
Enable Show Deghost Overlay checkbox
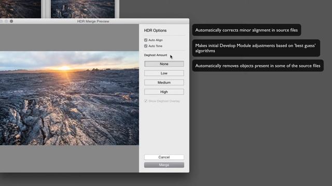tap(146, 101)
